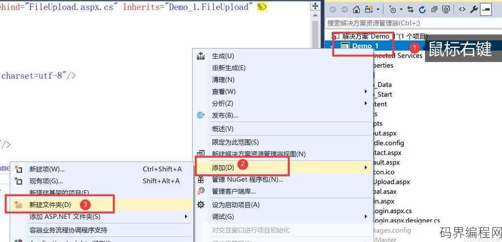Screen dimensions: 502x242
Task: Click the NuGet package icon in context menu
Action: (201, 179)
